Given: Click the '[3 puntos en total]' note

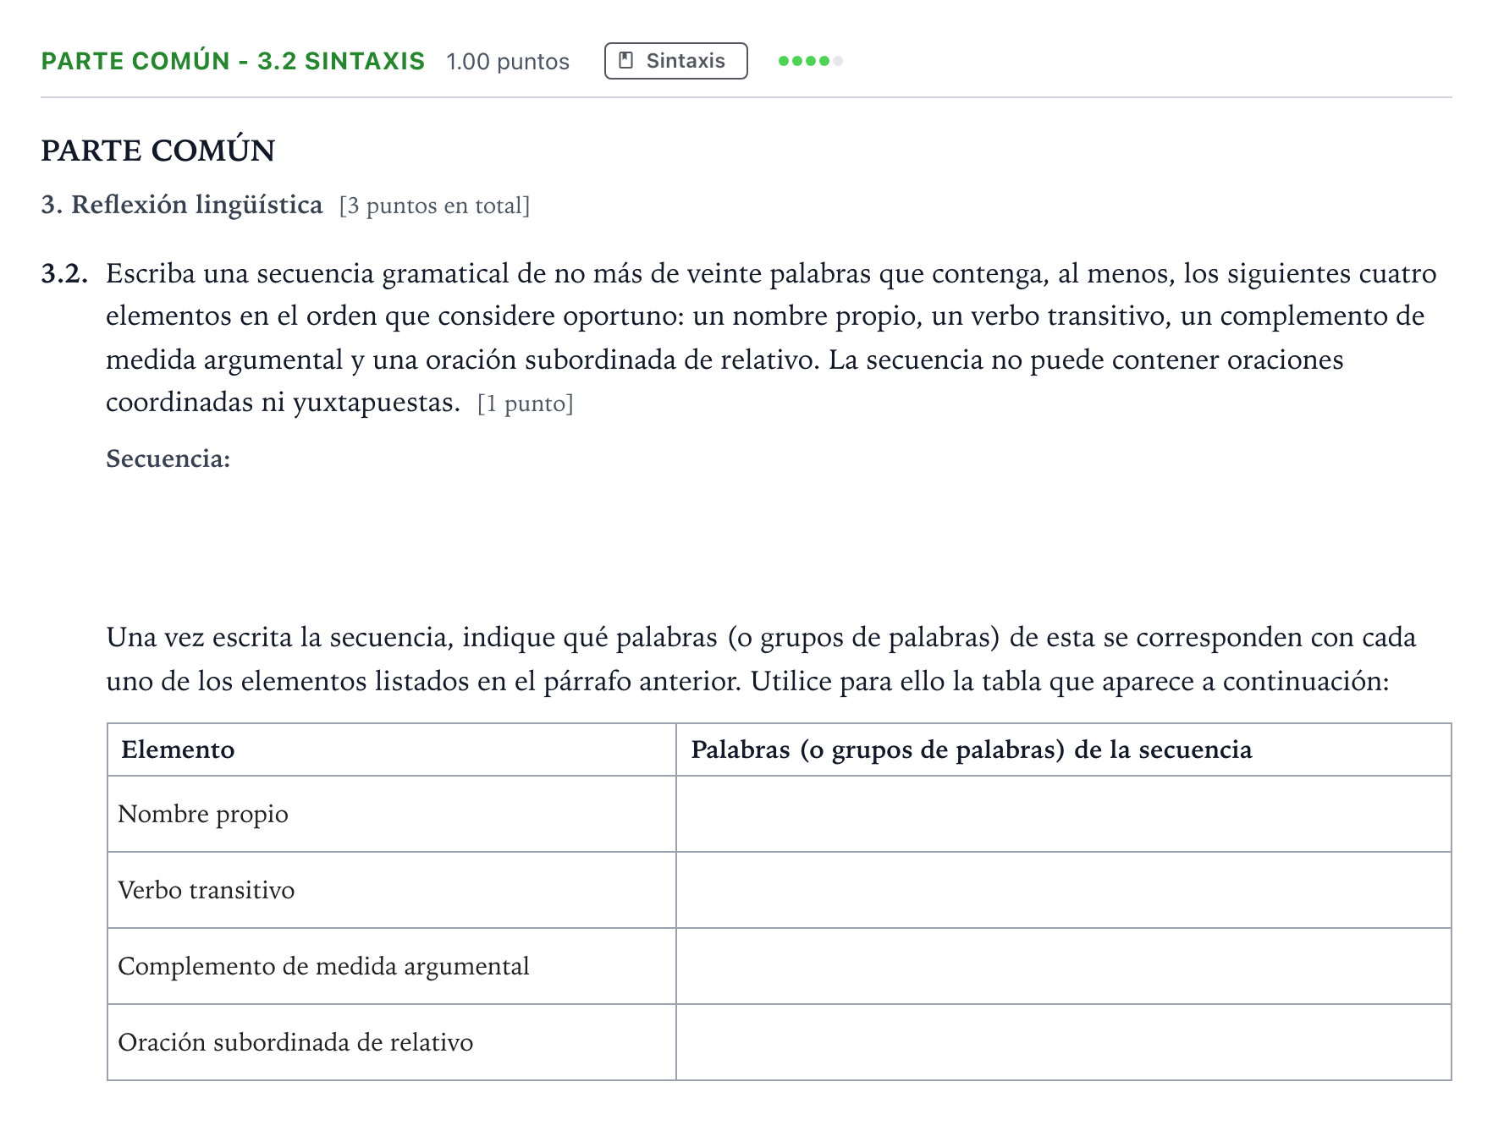Looking at the screenshot, I should (x=435, y=206).
